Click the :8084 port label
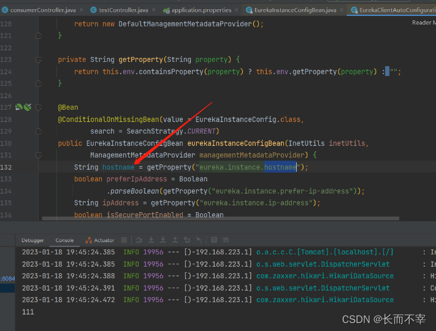 point(7,278)
